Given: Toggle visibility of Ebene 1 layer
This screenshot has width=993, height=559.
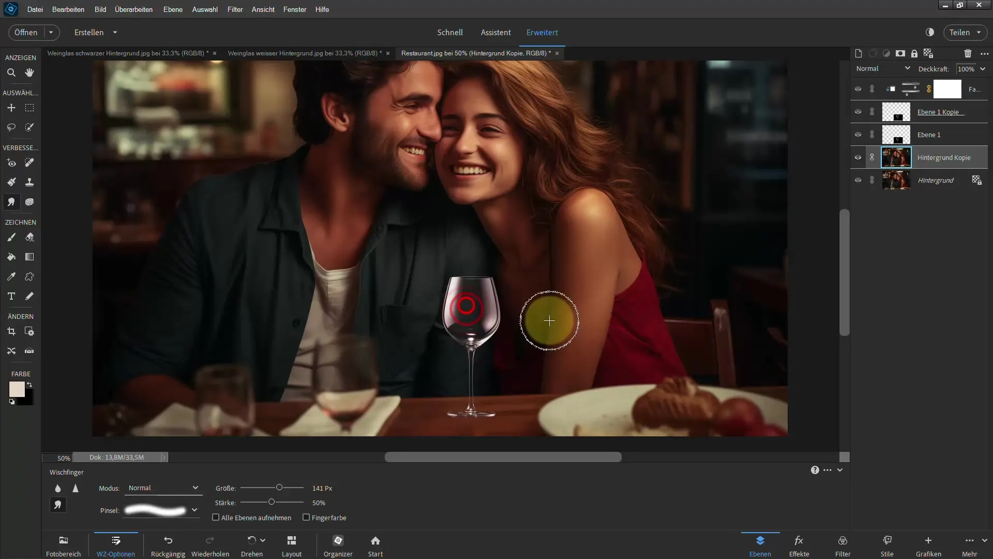Looking at the screenshot, I should (x=858, y=135).
